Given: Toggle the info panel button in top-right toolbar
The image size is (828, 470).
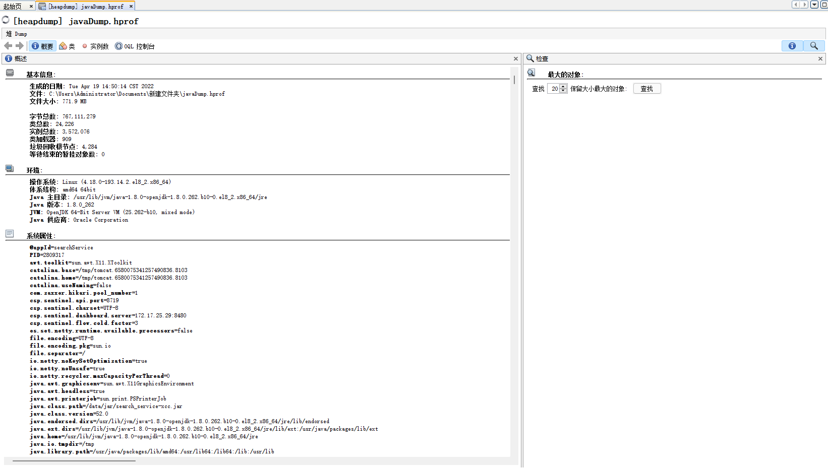Looking at the screenshot, I should [x=792, y=46].
